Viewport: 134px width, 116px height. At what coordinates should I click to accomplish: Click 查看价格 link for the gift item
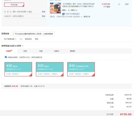[87, 17]
